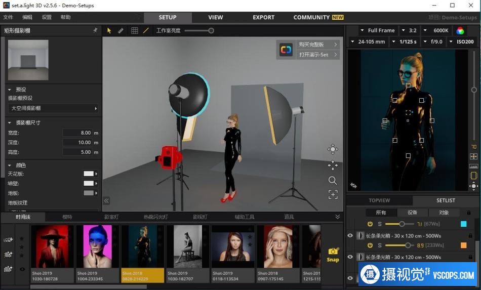Toggle the S mode on 67Ws light
The width and height of the screenshot is (481, 290).
380,224
